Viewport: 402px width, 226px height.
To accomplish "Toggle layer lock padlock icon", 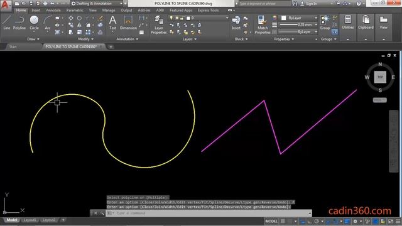I will pos(182,18).
